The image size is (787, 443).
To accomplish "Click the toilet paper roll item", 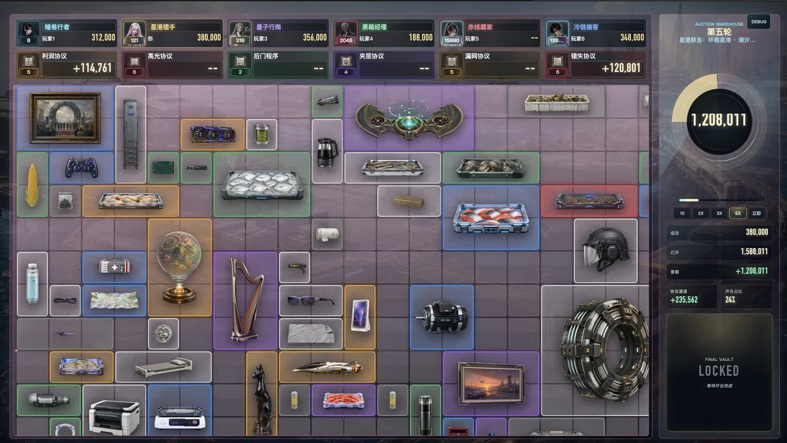I will pos(327,234).
